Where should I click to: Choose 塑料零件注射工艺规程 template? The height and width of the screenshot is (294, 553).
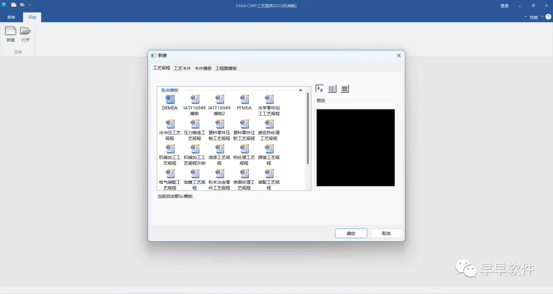pos(244,130)
